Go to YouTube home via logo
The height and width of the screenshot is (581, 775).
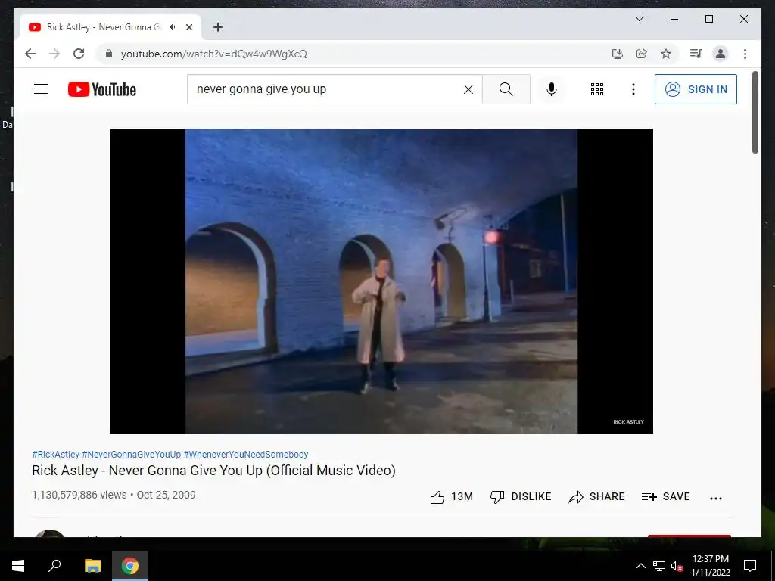coord(102,89)
